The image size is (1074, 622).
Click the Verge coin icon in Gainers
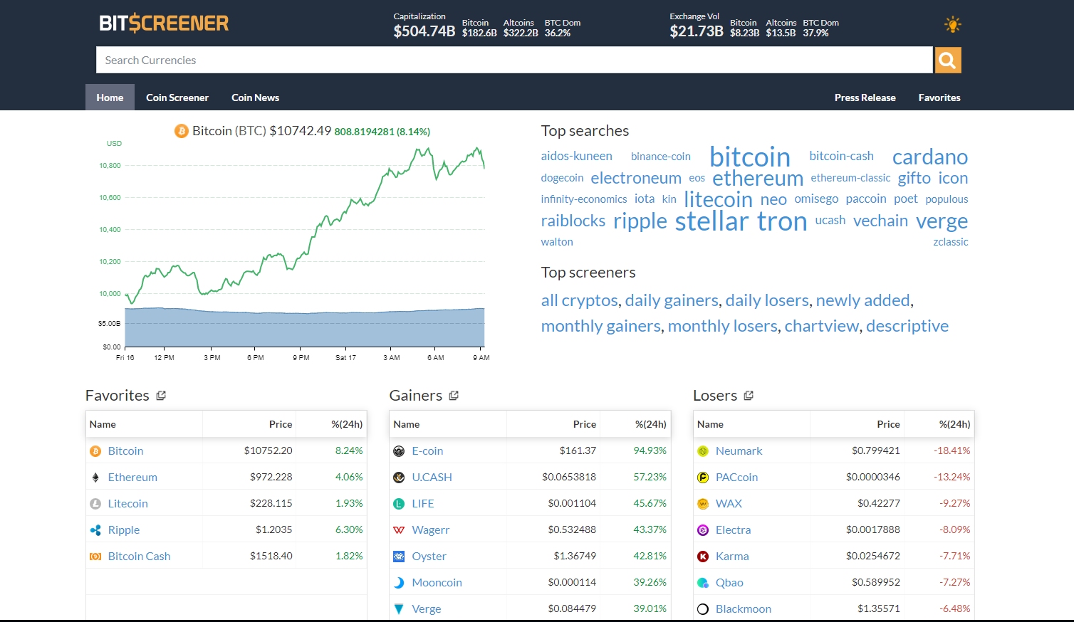pyautogui.click(x=399, y=609)
